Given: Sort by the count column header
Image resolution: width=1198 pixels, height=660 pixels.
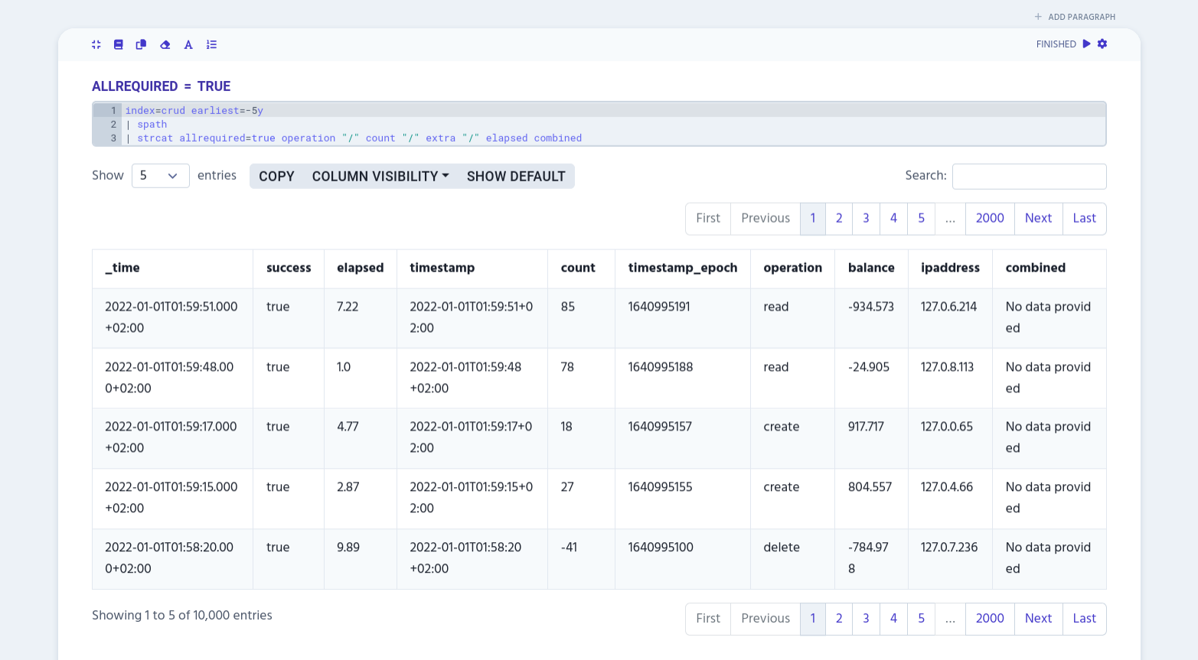Looking at the screenshot, I should point(581,268).
